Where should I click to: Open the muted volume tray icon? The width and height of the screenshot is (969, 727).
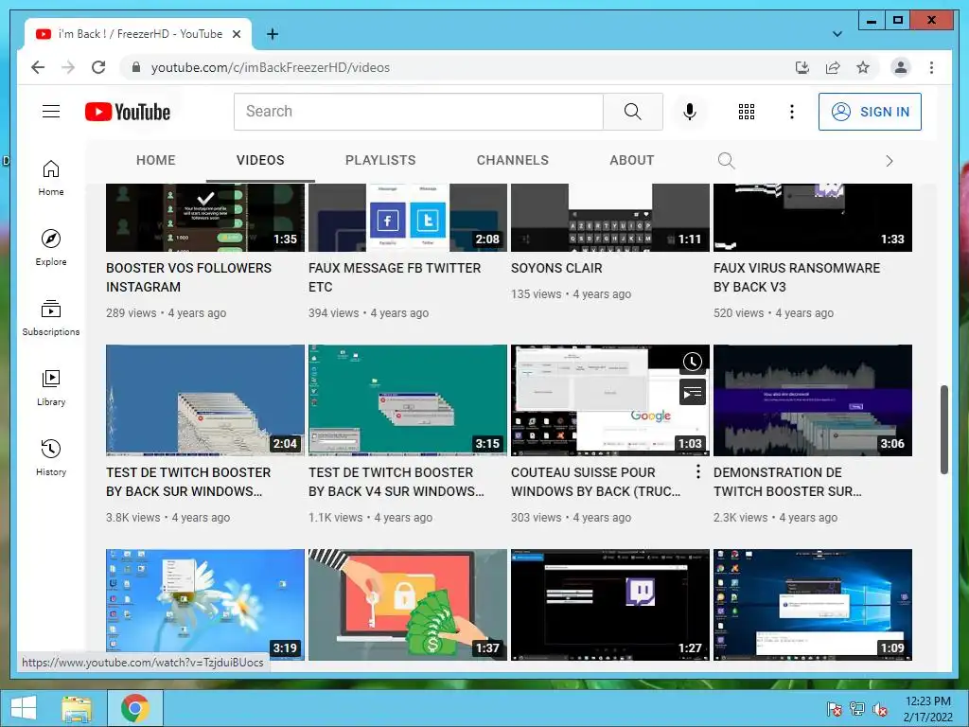(x=880, y=709)
